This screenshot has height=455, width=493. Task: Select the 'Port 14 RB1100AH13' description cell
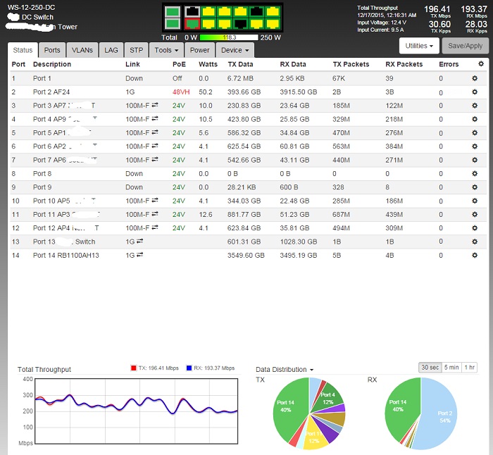(x=66, y=256)
